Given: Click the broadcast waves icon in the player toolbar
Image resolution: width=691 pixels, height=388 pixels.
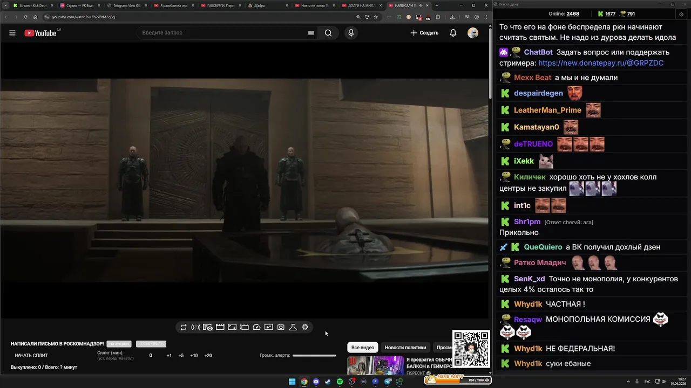Looking at the screenshot, I should [196, 327].
